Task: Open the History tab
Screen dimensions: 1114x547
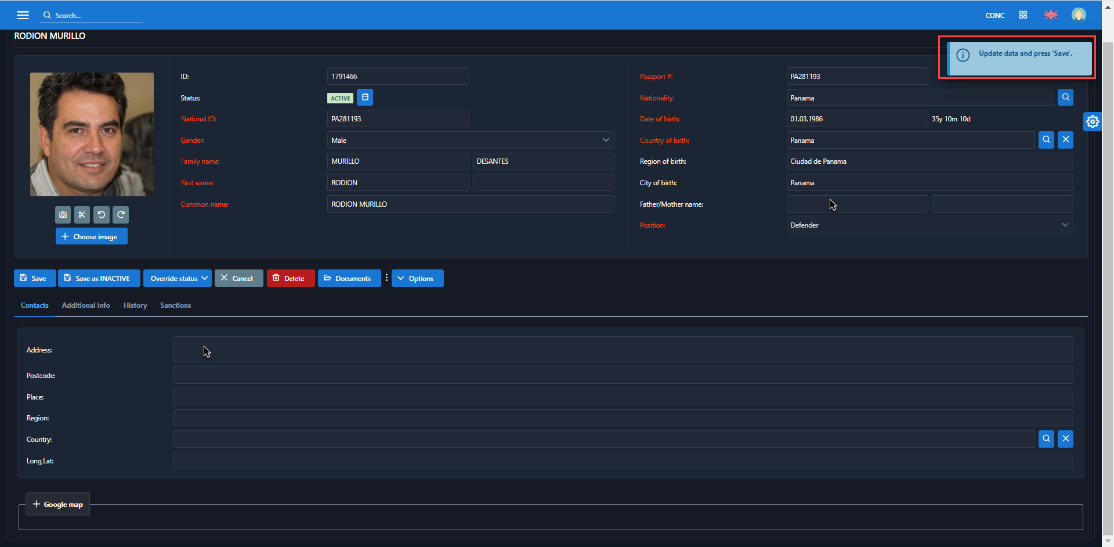Action: click(x=135, y=305)
